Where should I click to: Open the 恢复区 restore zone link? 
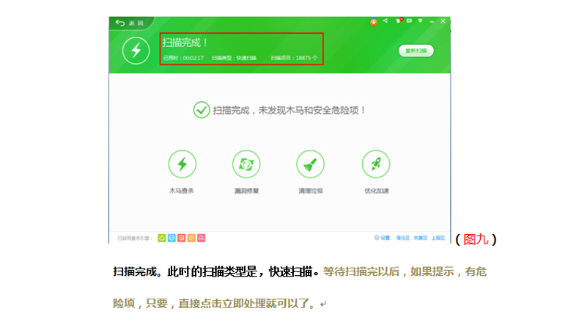421,238
